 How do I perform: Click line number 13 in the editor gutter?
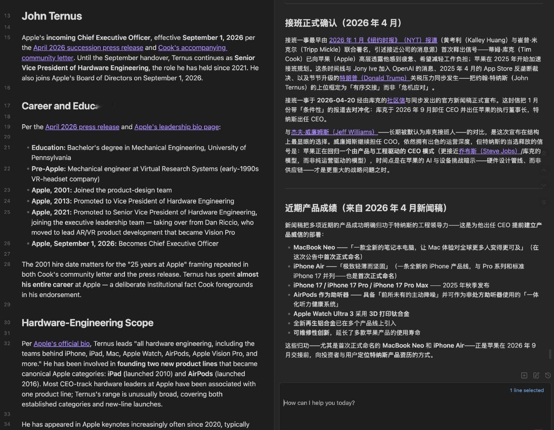point(7,16)
